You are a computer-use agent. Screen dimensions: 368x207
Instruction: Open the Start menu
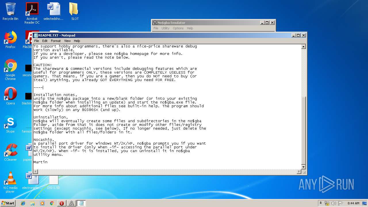click(8, 203)
